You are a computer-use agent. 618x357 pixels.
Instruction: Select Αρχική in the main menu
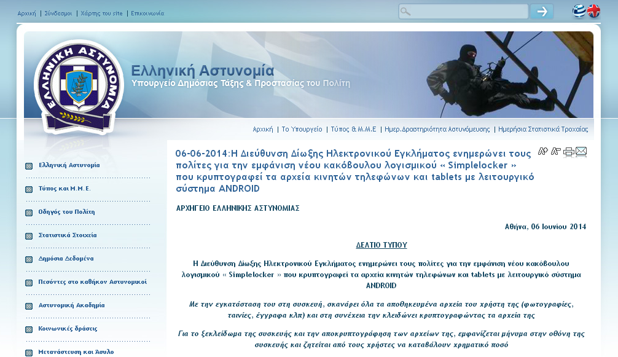coord(263,129)
